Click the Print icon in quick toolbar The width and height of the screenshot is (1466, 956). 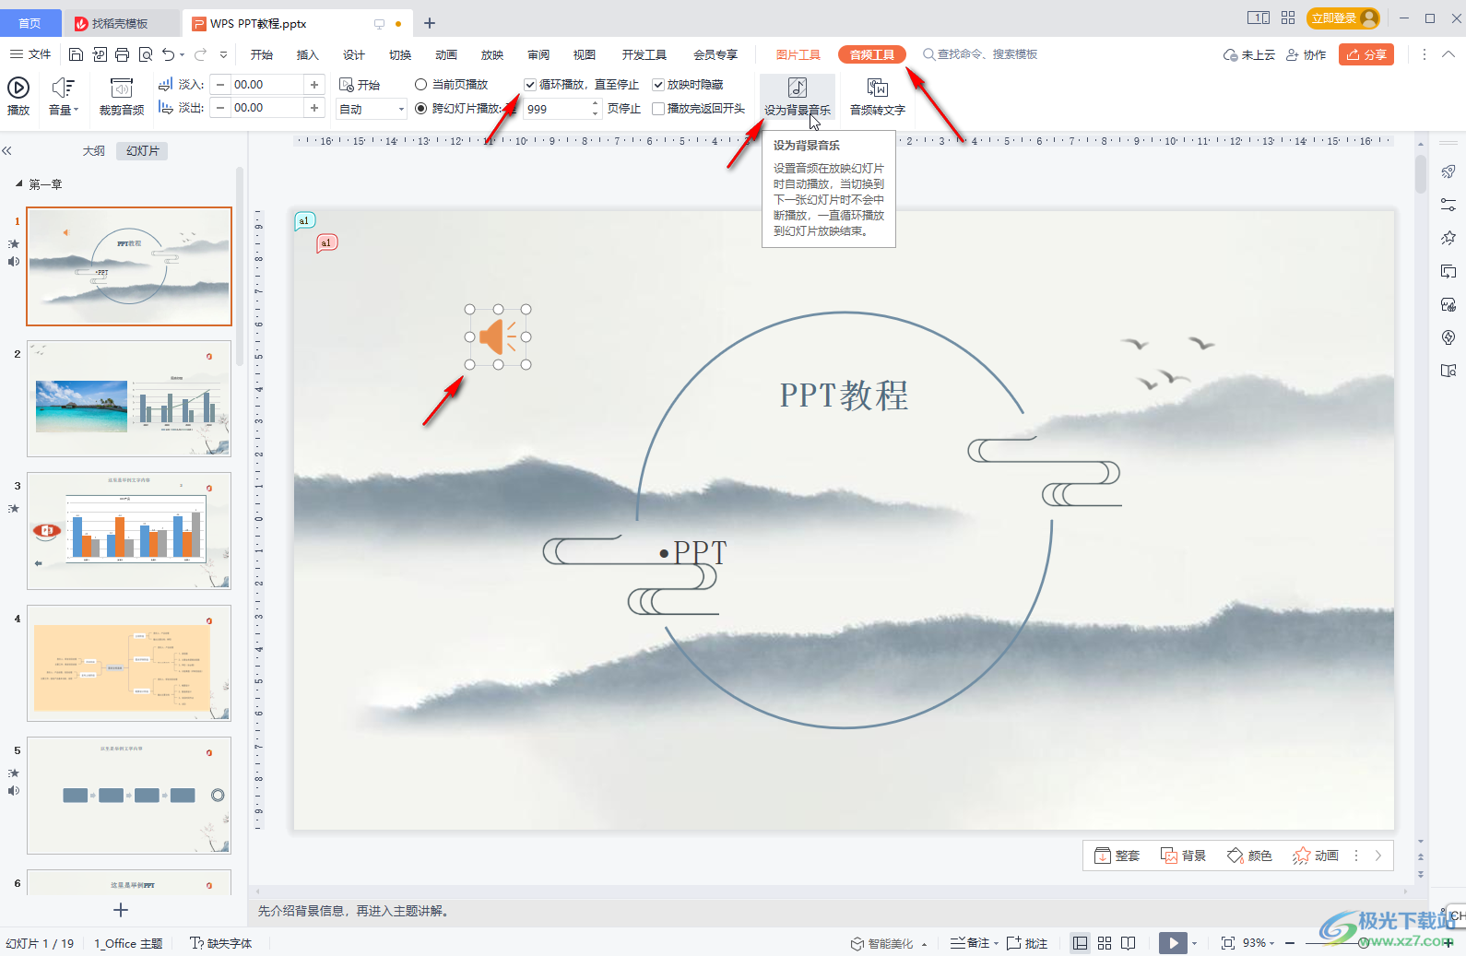pyautogui.click(x=122, y=54)
